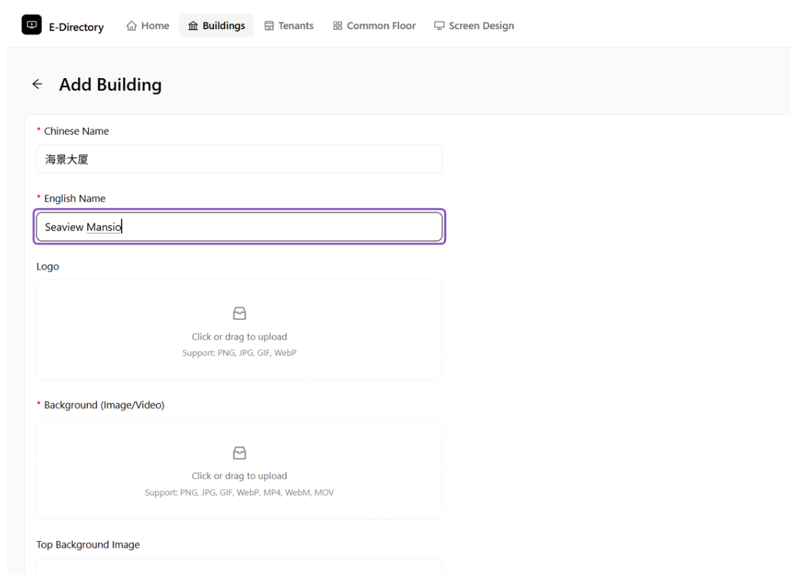The image size is (798, 582).
Task: Focus the Chinese Name input field
Action: (239, 160)
